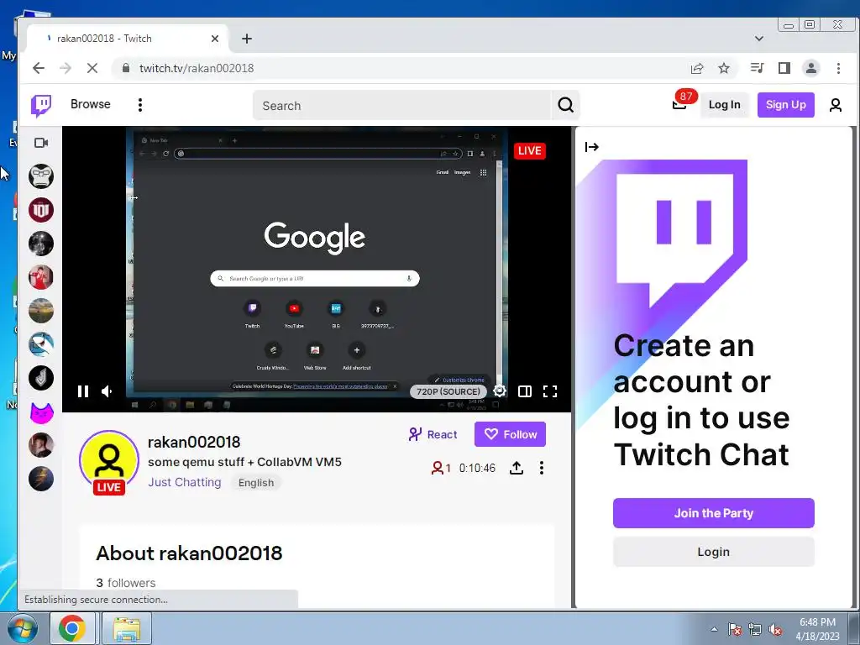Open the Just Chatting category link
Viewport: 860px width, 645px height.
[184, 482]
